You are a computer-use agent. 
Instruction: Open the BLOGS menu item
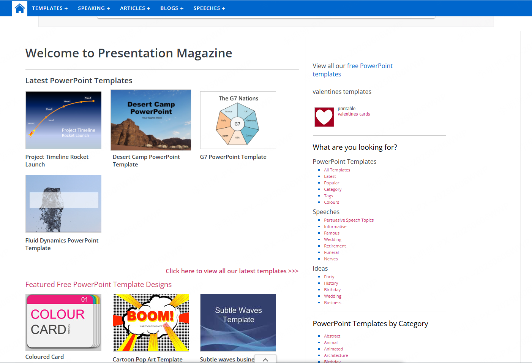[x=172, y=8]
